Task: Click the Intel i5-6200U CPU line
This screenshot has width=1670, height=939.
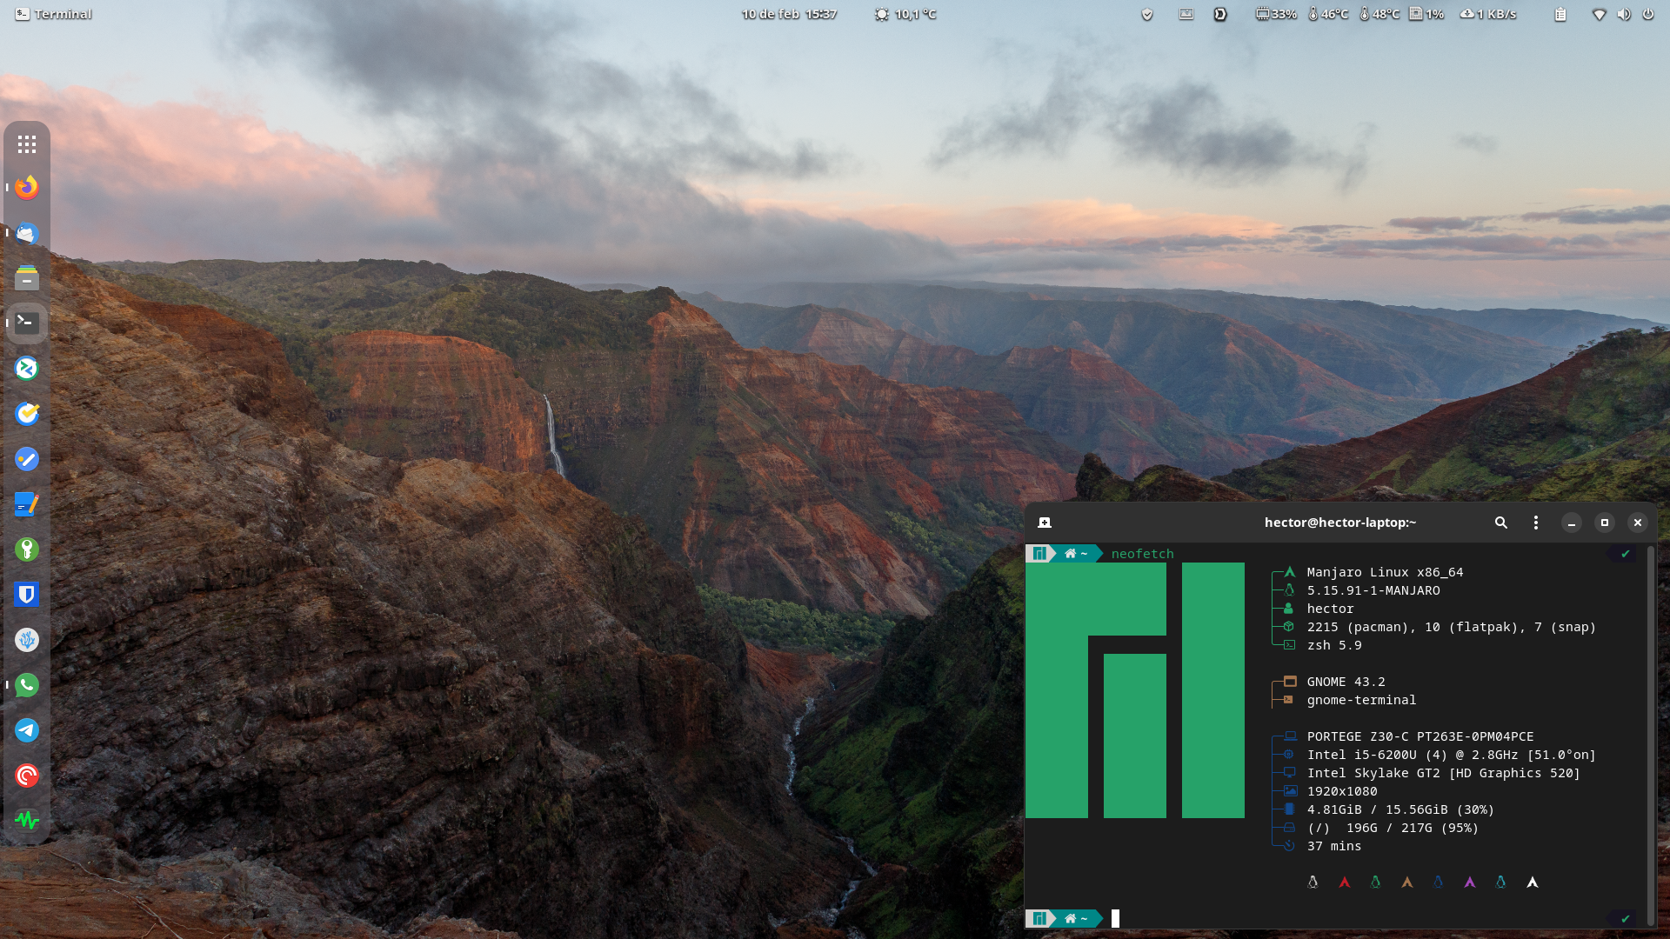Action: click(x=1451, y=755)
